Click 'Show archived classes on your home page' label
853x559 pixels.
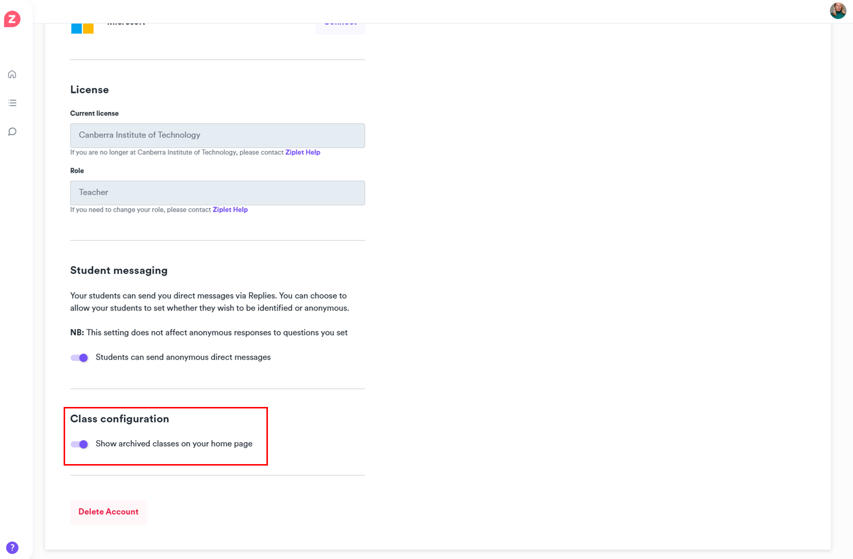174,444
